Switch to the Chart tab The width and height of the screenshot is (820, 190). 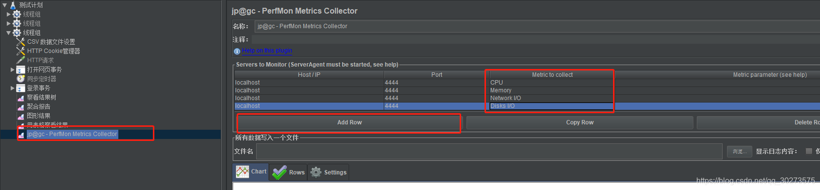coord(251,172)
